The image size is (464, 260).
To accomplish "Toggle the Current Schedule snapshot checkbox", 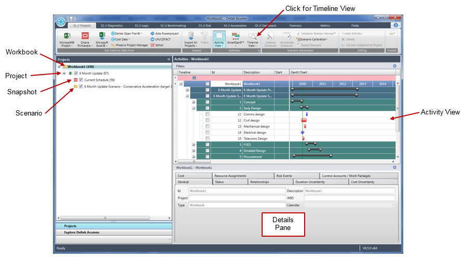I will point(81,80).
